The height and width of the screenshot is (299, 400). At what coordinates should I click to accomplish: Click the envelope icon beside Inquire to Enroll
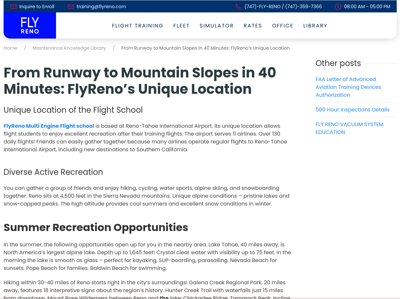click(x=13, y=7)
